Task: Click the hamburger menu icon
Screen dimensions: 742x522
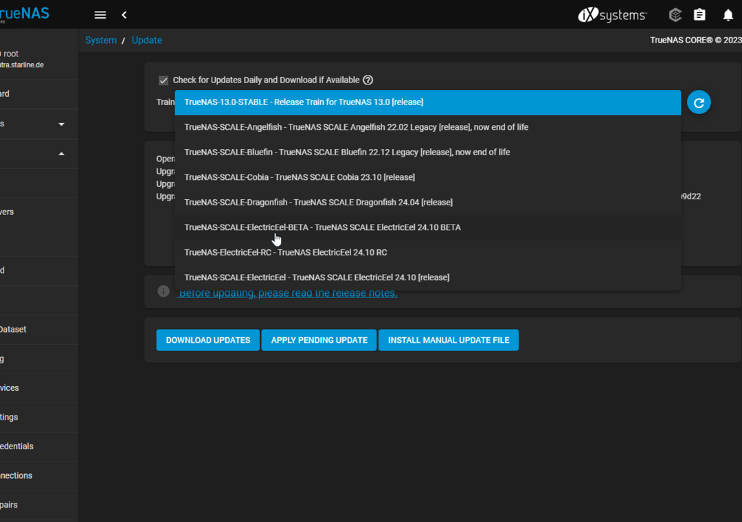Action: [100, 15]
